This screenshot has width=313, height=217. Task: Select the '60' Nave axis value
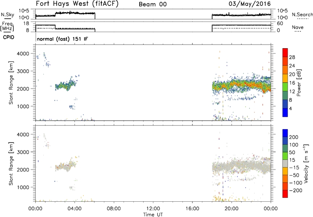280,24
